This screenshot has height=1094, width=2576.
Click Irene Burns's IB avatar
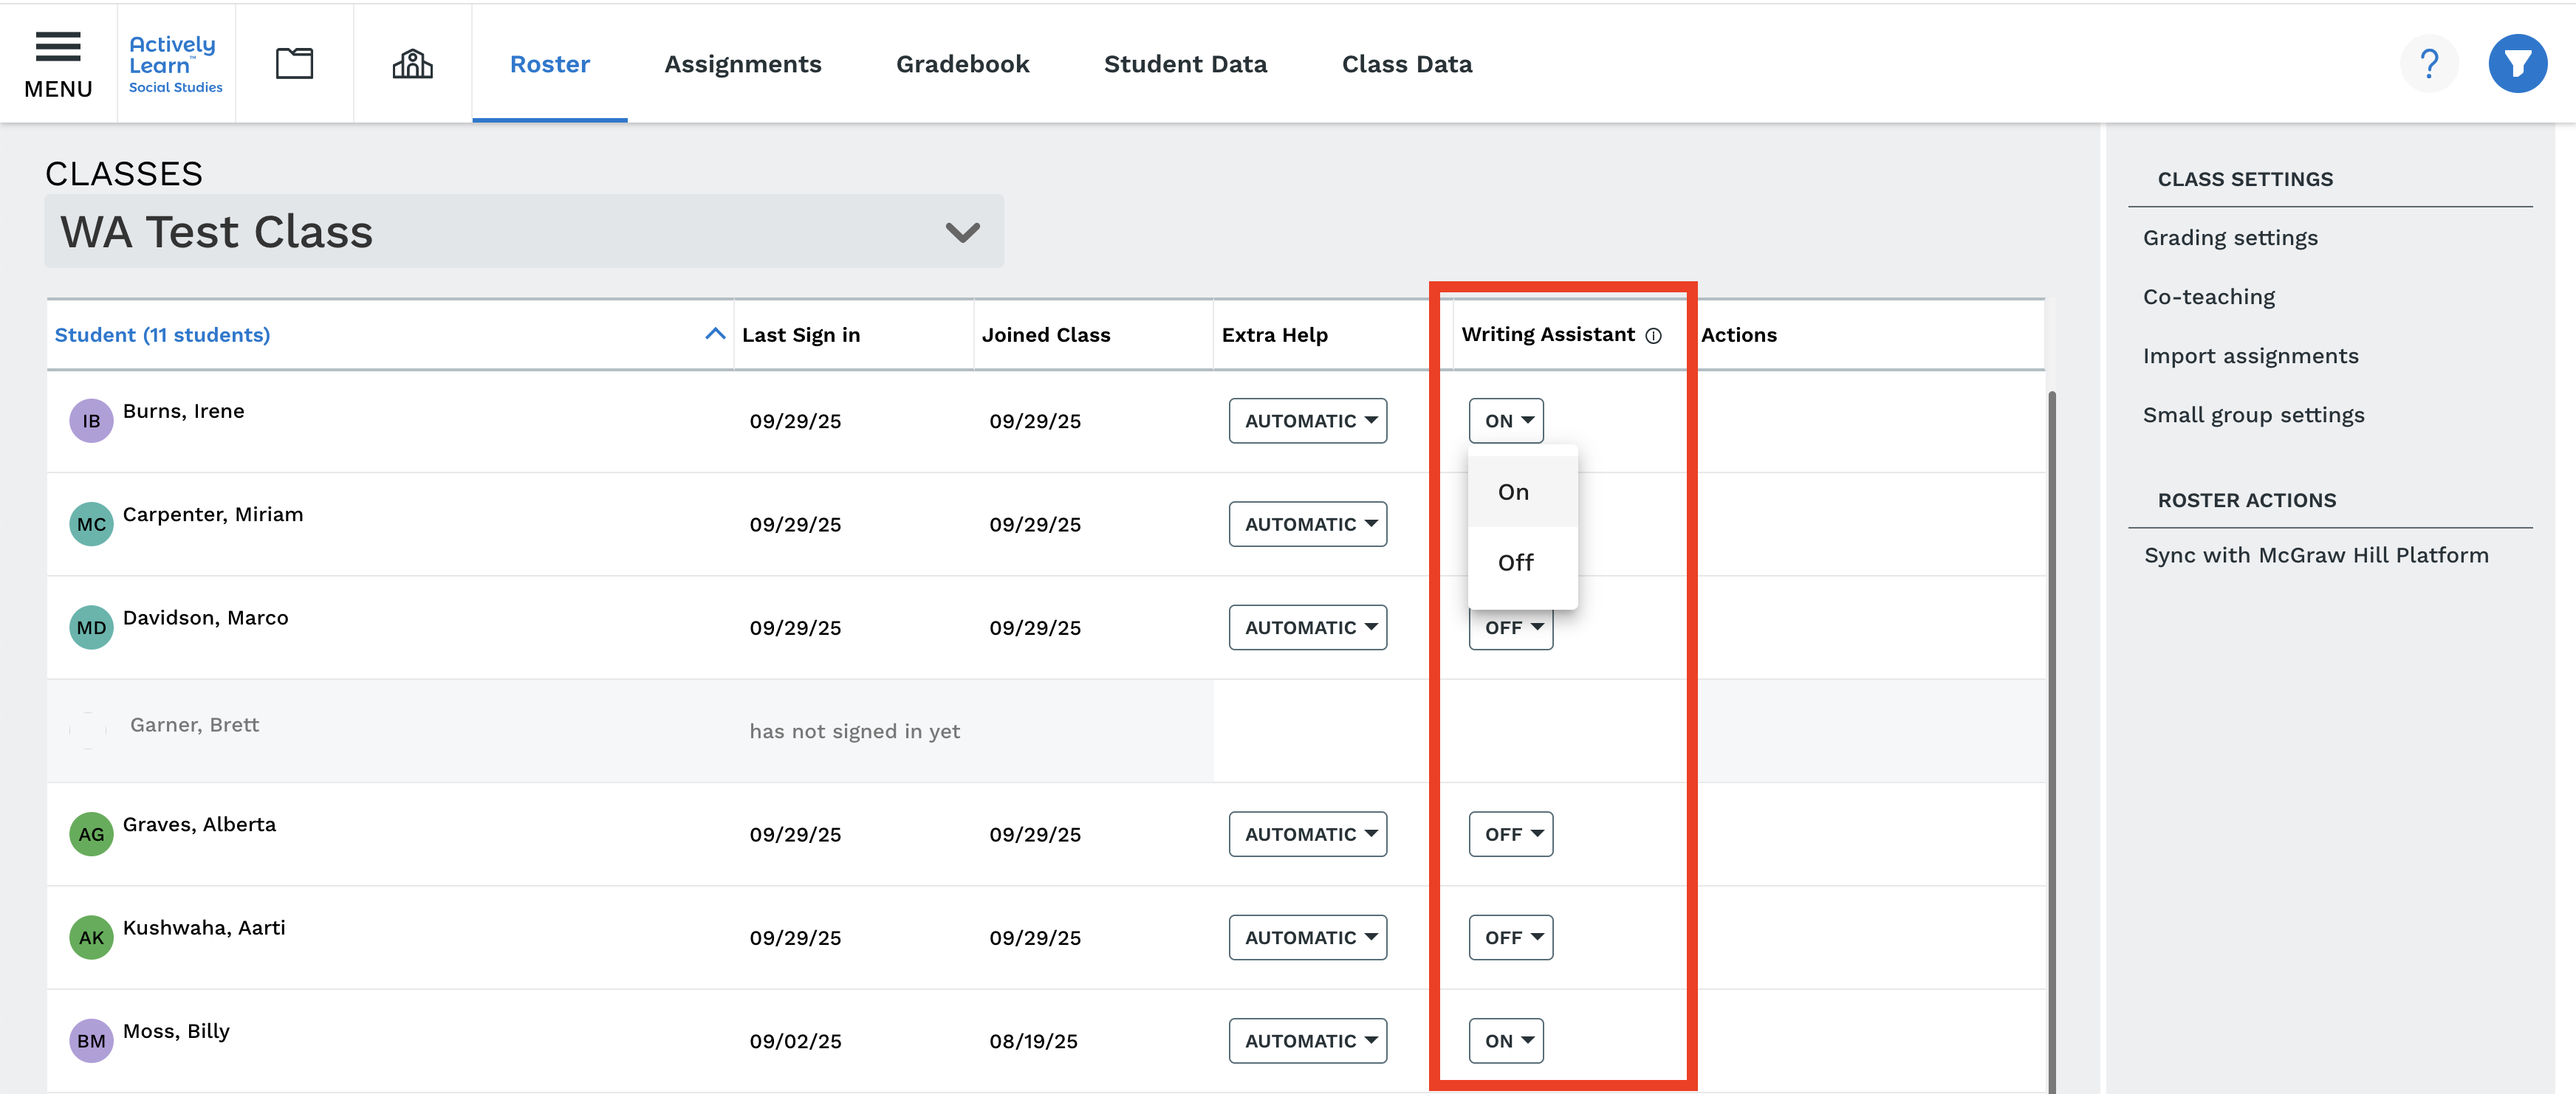[x=91, y=421]
